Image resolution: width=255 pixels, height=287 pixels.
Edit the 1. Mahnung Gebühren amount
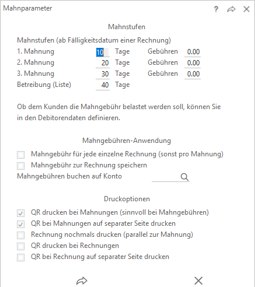[x=193, y=52]
